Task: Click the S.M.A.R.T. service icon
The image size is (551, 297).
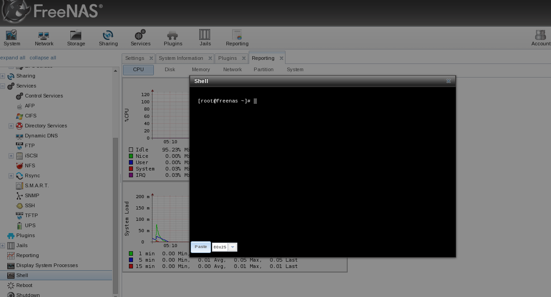Action: pos(20,185)
